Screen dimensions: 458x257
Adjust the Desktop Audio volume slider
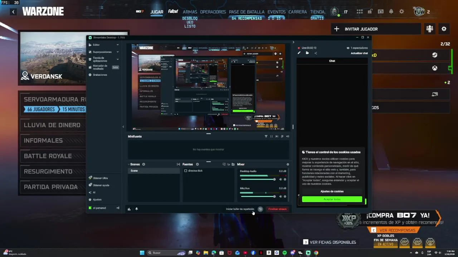click(x=258, y=179)
